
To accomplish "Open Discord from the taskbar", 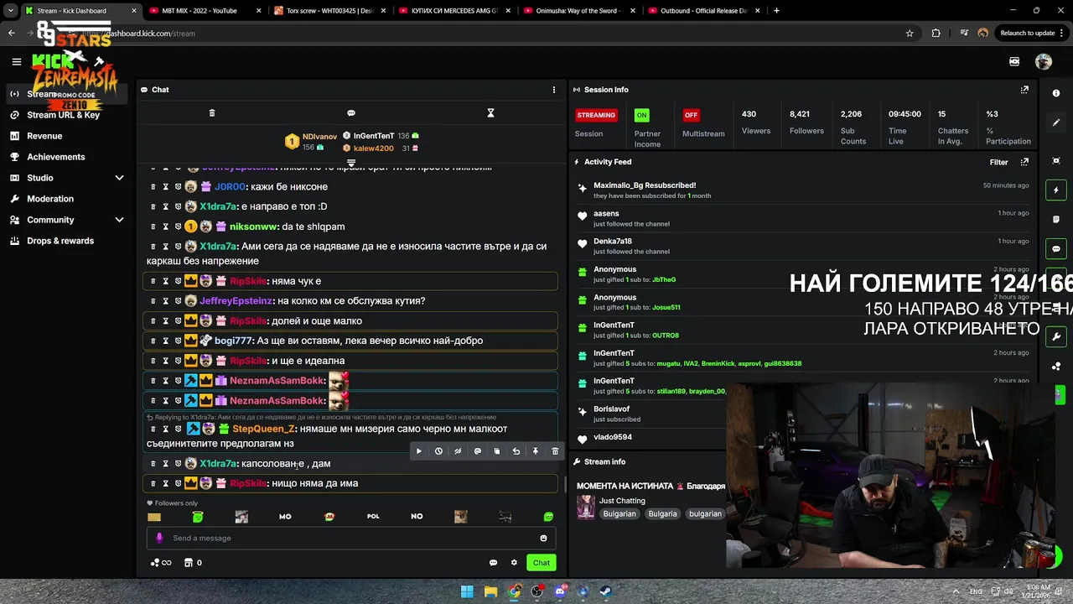I will (x=560, y=591).
